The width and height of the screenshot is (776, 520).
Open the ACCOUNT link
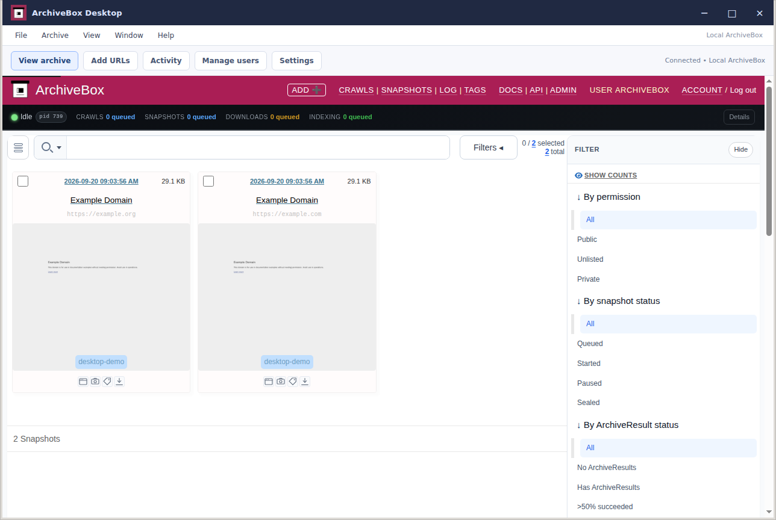tap(702, 90)
